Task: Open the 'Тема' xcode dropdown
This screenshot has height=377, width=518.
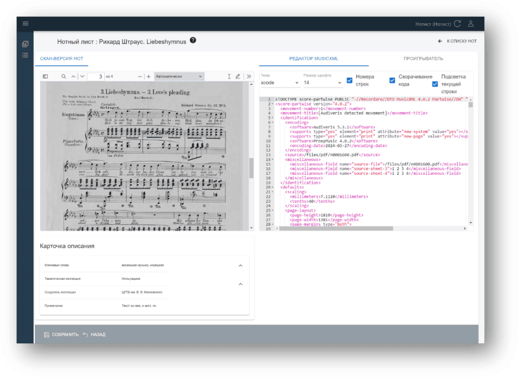Action: [x=278, y=83]
